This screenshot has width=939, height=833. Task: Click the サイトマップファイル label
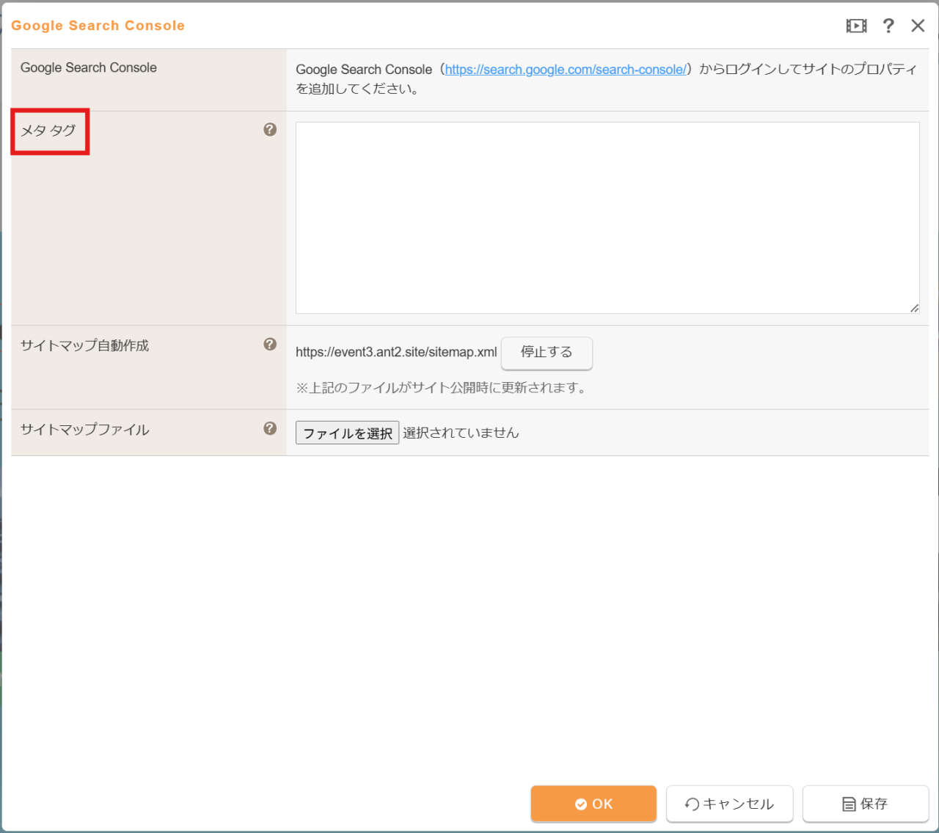[x=84, y=430]
